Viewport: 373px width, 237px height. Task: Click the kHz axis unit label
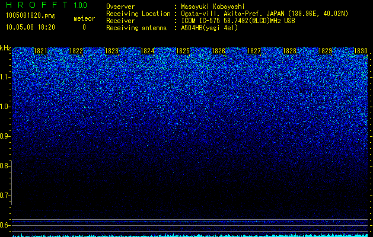tap(5, 48)
